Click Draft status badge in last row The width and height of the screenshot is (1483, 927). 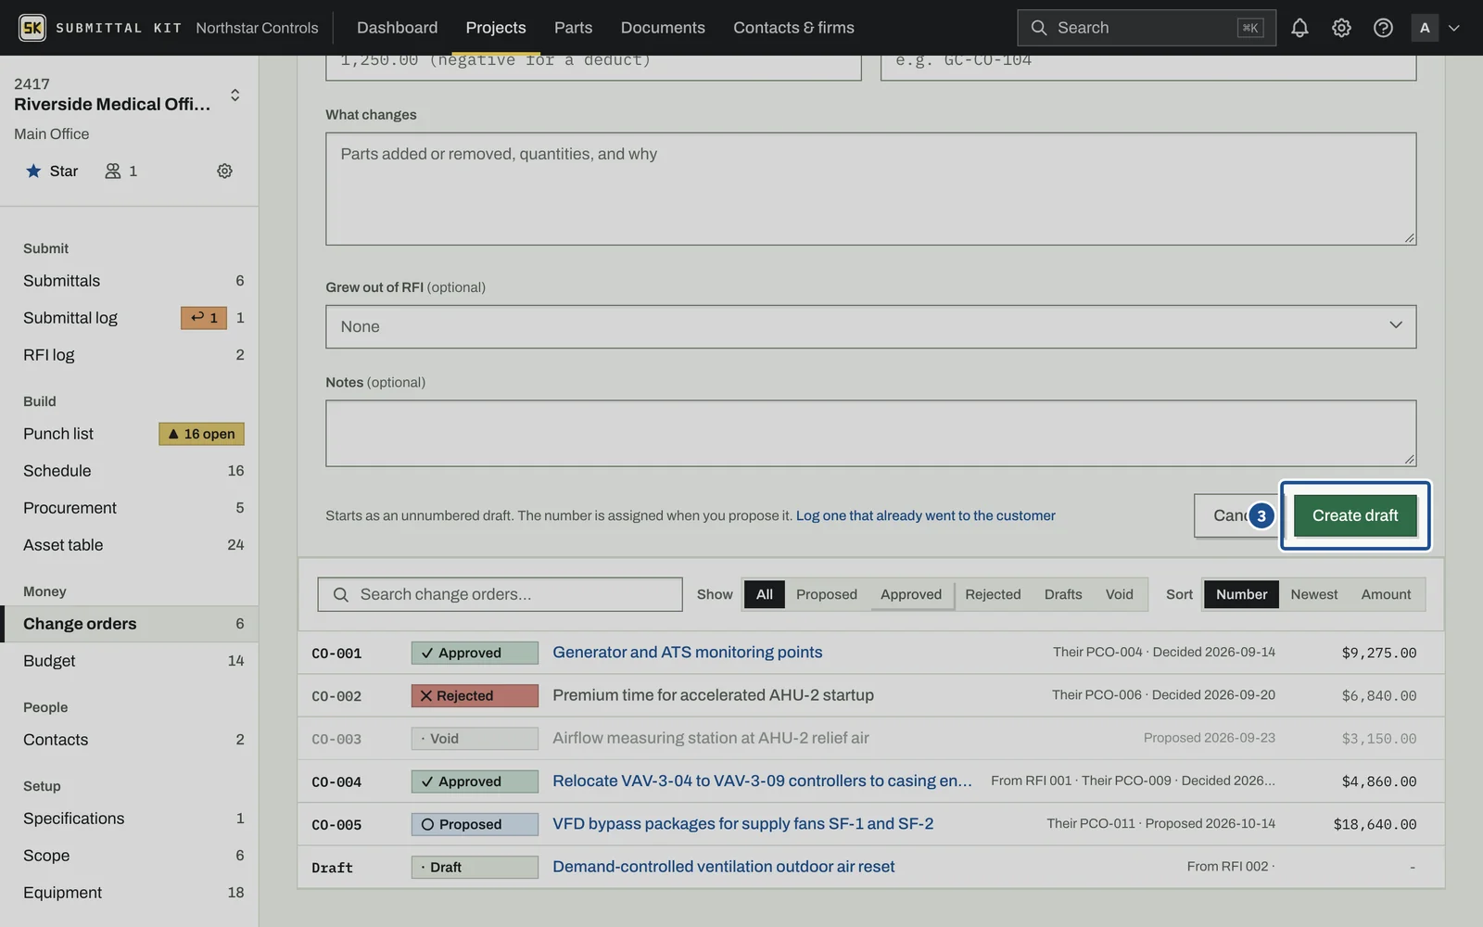475,868
